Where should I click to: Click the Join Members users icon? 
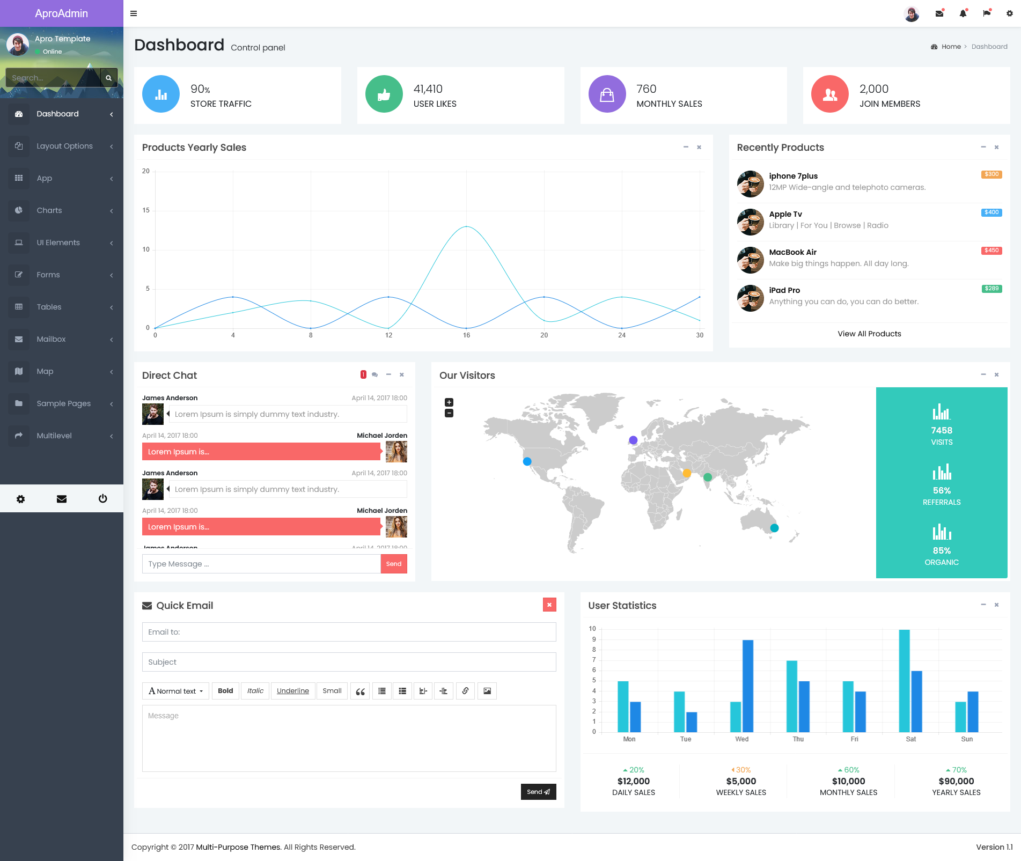point(830,94)
